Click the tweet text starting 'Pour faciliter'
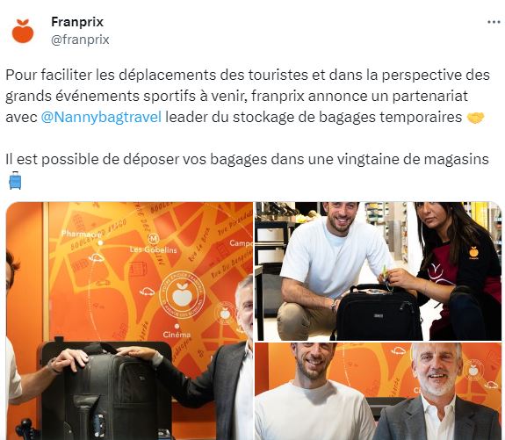 (248, 96)
